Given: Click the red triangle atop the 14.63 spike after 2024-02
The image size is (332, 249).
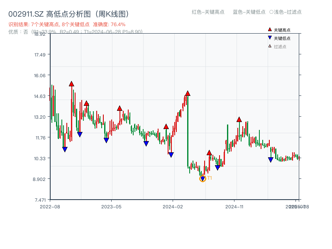Looking at the screenshot, I should [188, 93].
